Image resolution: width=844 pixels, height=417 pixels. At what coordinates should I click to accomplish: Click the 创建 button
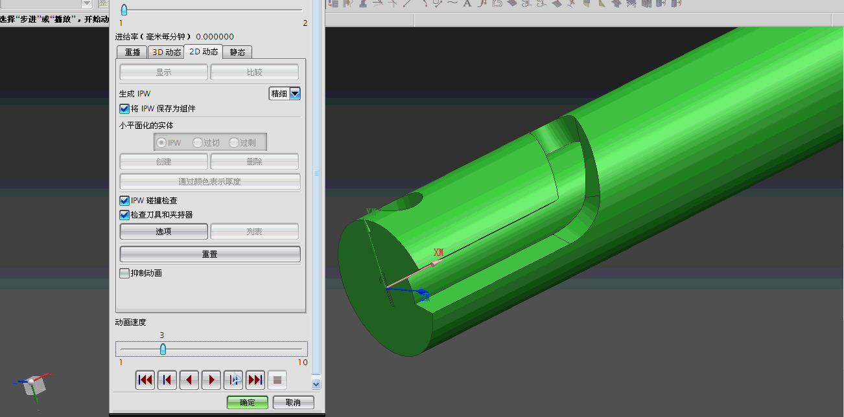tap(164, 162)
